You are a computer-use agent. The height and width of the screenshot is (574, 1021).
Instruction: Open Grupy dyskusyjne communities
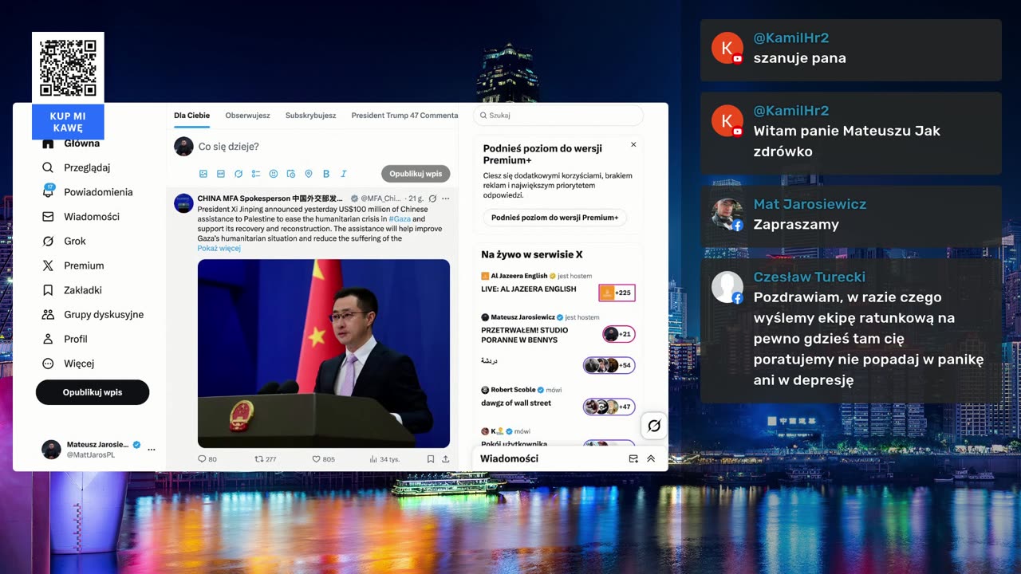93,314
